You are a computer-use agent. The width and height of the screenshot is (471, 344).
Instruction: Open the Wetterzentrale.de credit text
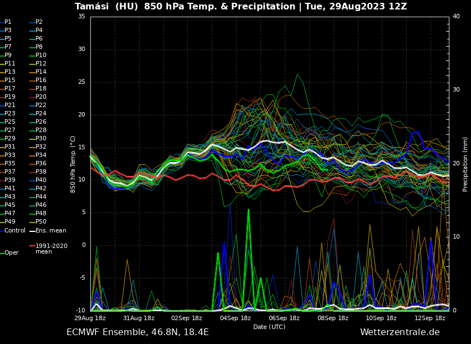400,332
